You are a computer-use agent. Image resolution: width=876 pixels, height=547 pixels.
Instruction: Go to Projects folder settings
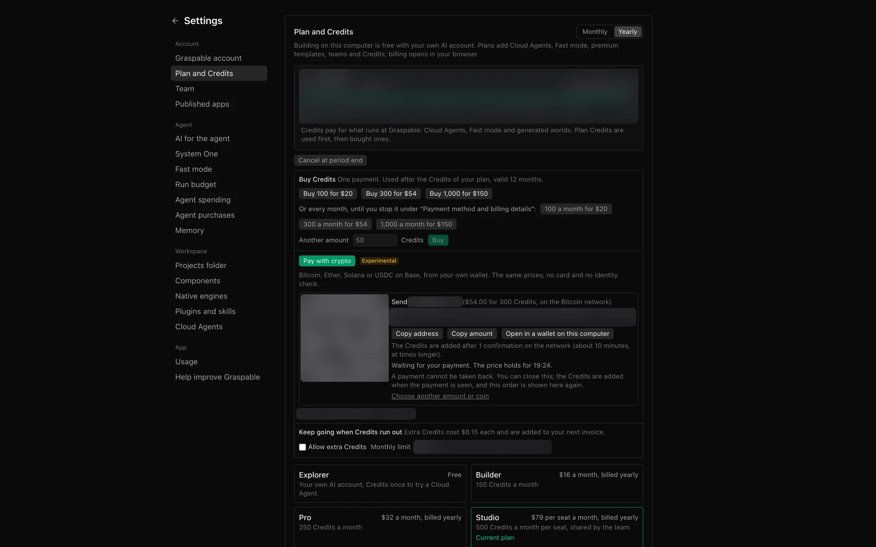coord(219,265)
